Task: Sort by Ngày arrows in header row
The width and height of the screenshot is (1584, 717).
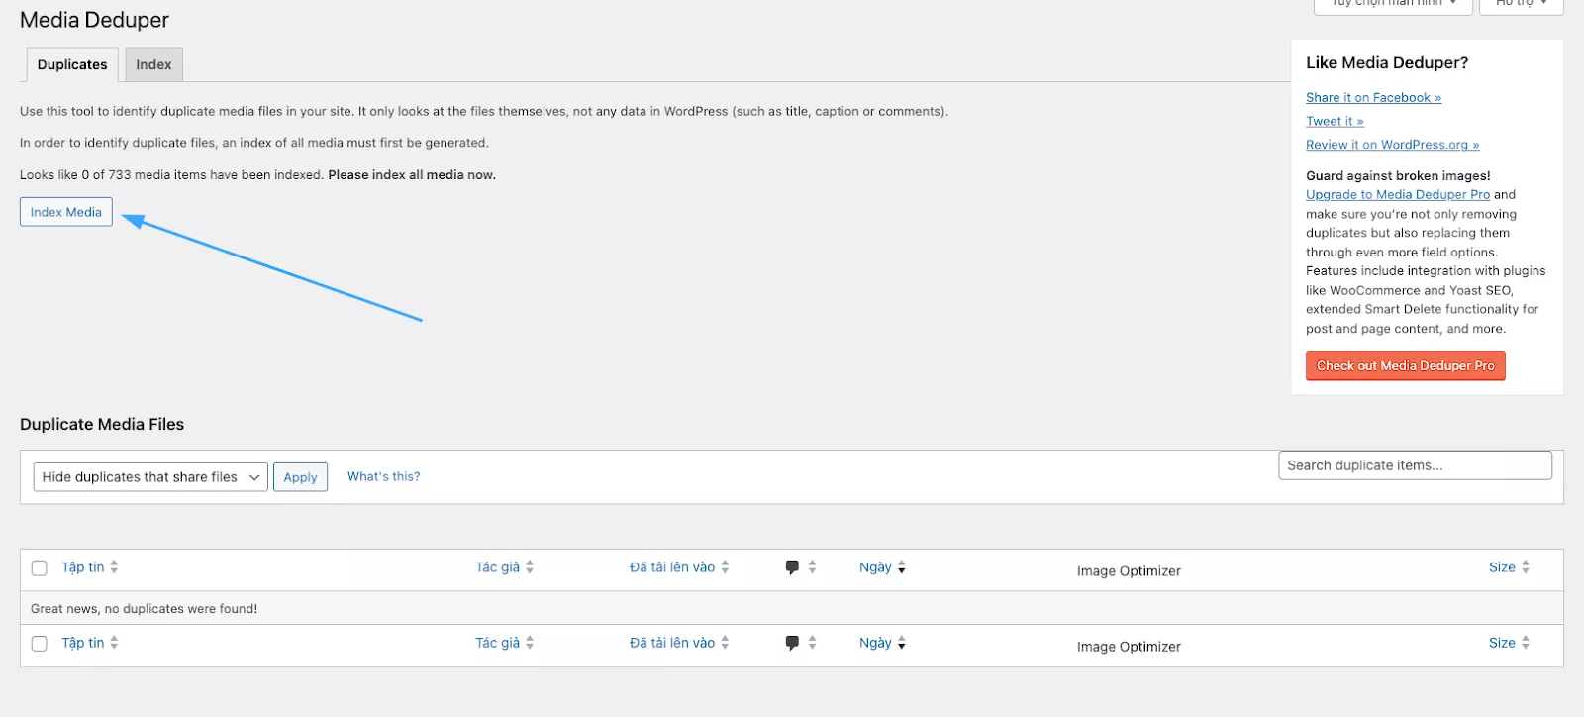Action: (901, 567)
